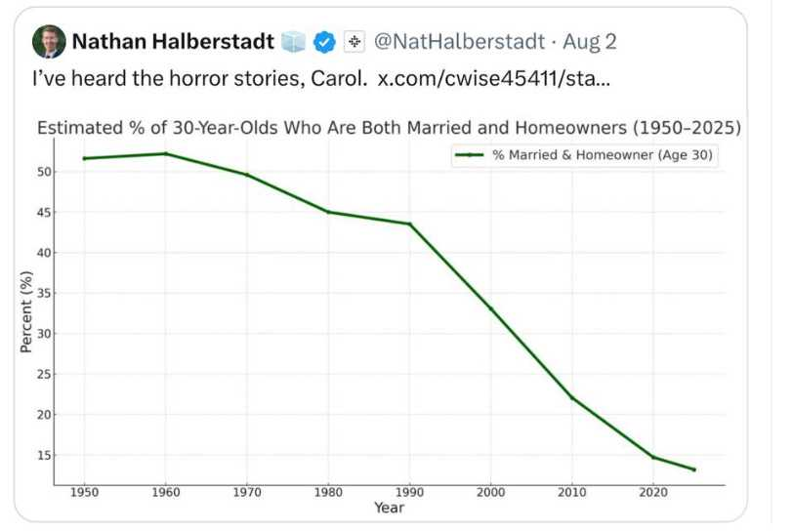The image size is (793, 531).
Task: Open the @NatHalberstadt handle link
Action: click(x=459, y=41)
